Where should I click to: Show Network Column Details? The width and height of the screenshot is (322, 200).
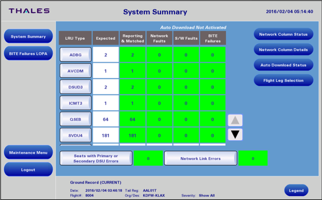(x=283, y=50)
